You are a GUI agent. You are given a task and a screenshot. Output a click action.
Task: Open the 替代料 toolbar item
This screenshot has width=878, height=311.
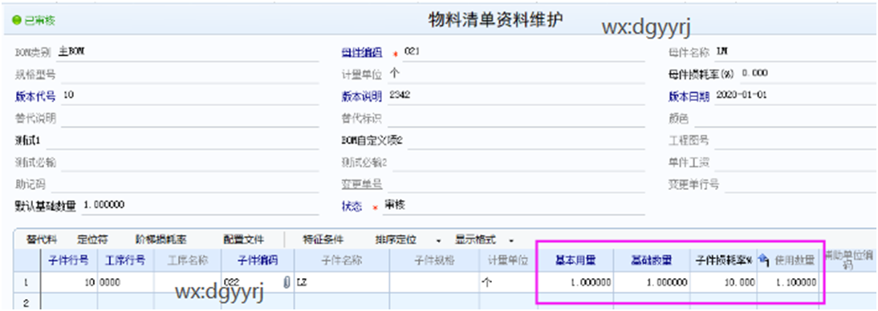[42, 240]
